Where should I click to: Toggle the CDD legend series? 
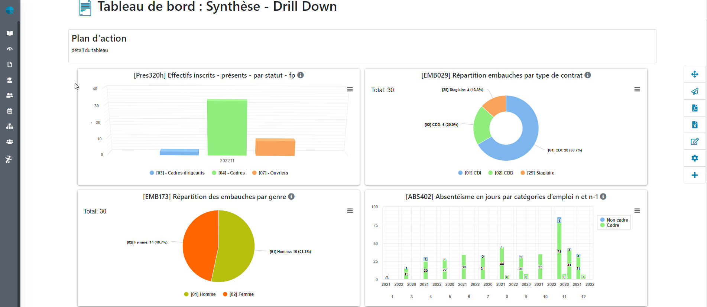[x=503, y=173]
